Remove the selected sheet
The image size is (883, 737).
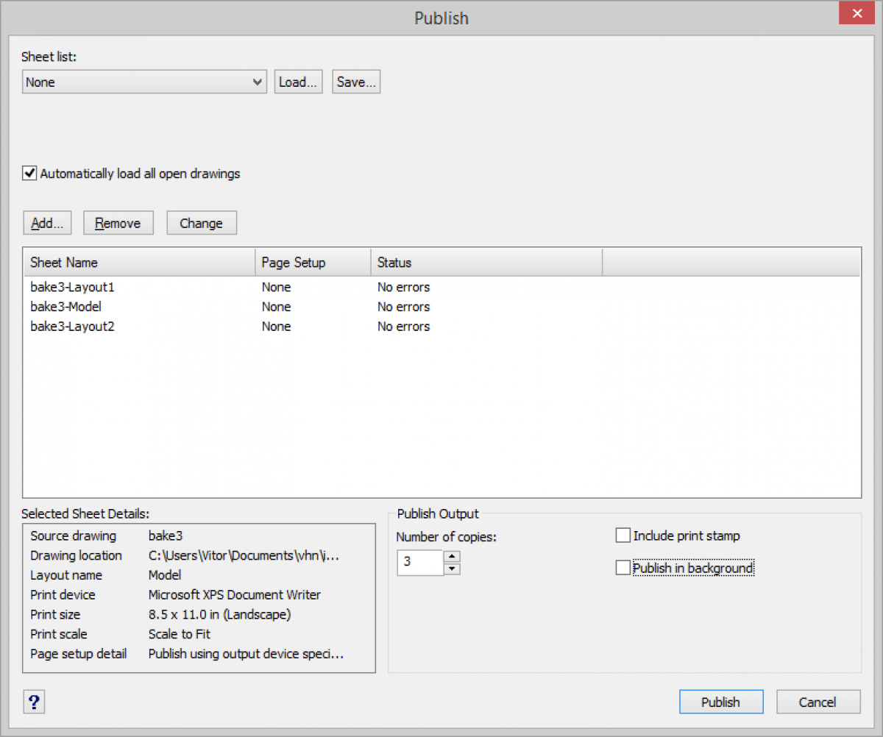click(118, 222)
